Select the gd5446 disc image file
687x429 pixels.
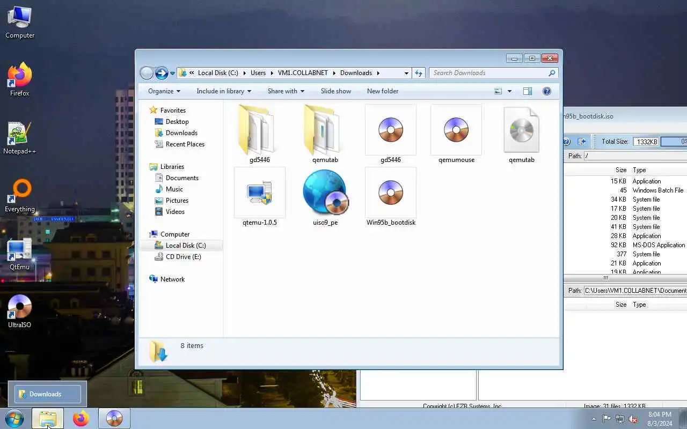(x=391, y=134)
